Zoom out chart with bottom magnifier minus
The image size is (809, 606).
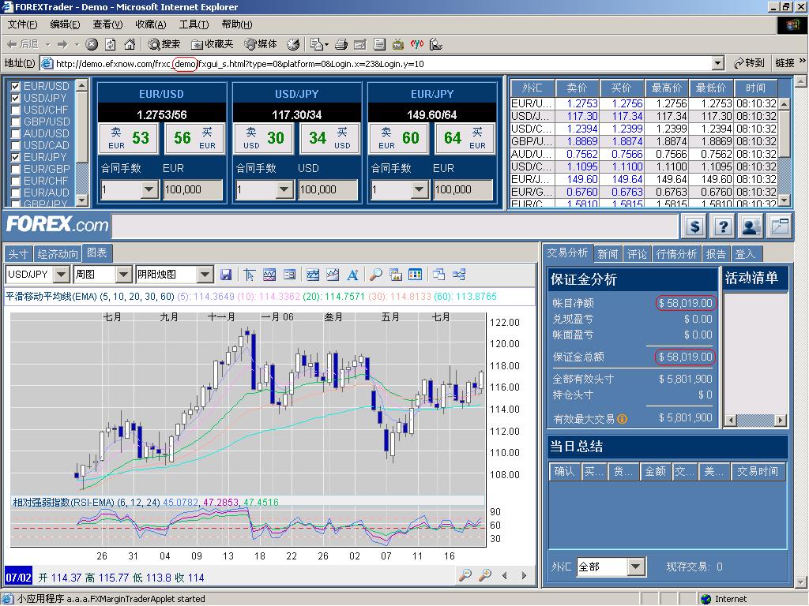point(465,575)
